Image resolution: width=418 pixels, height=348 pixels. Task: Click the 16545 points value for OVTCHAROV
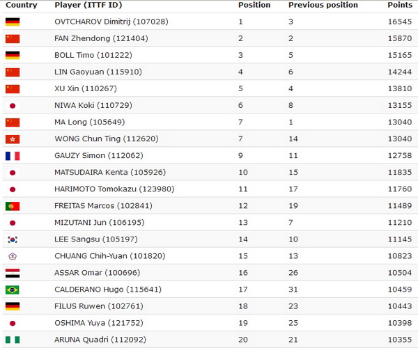coord(400,22)
